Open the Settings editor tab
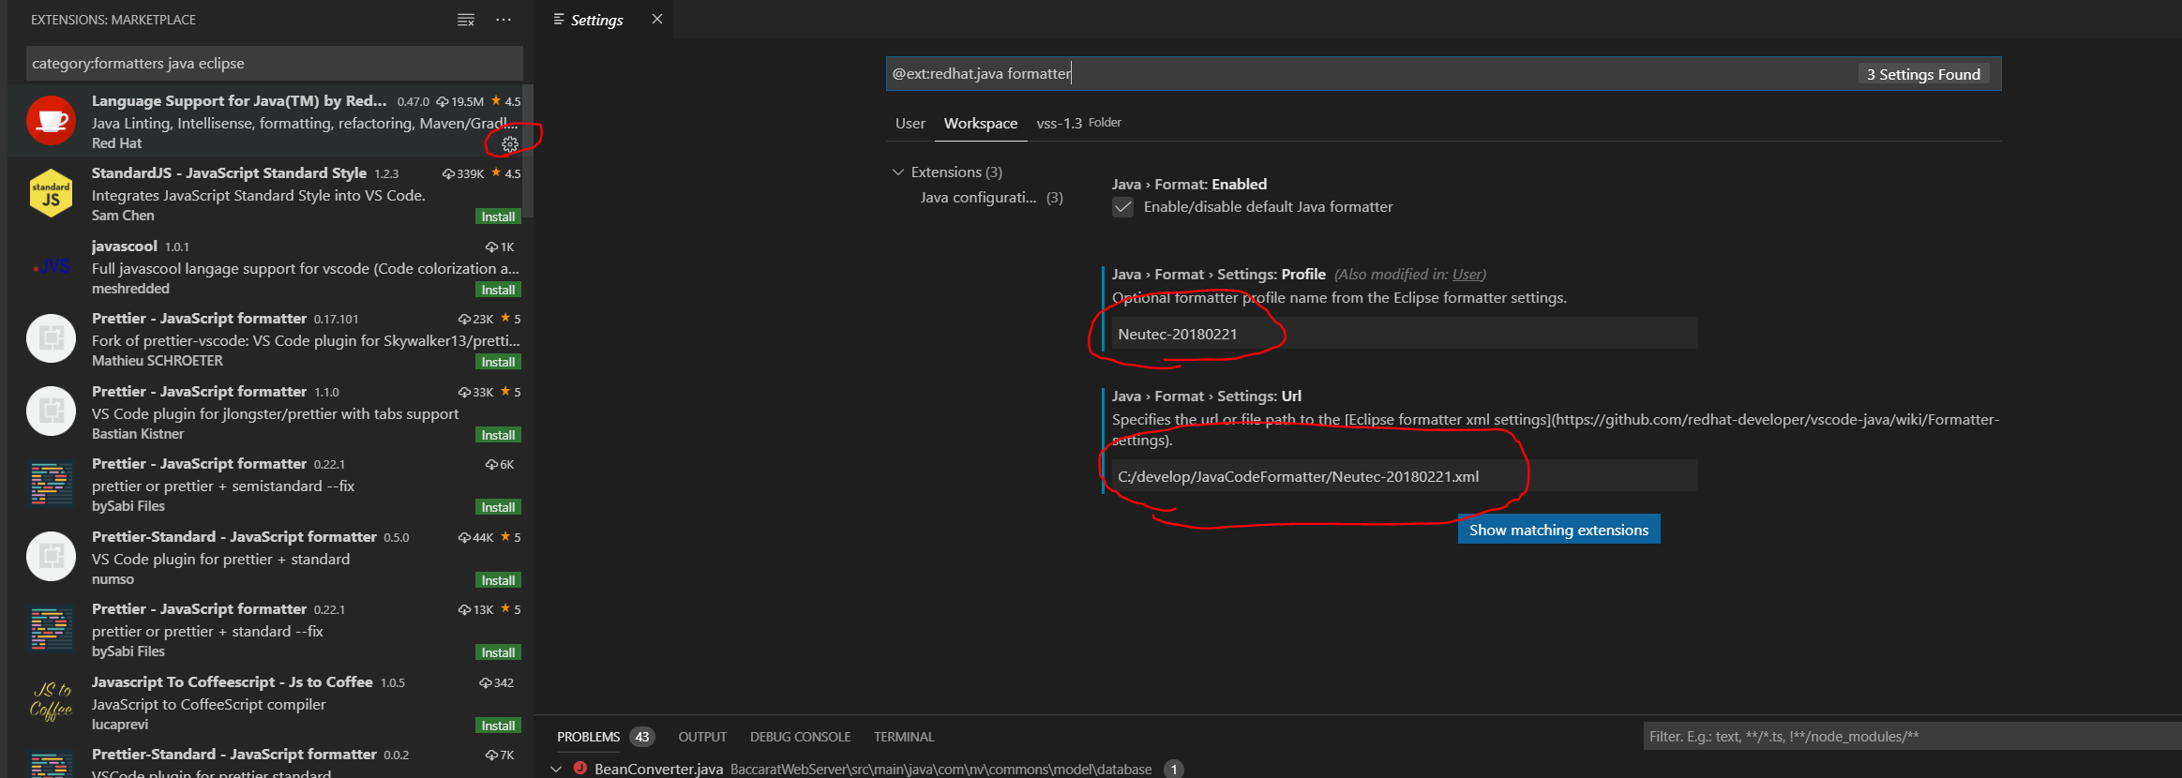 (x=596, y=20)
